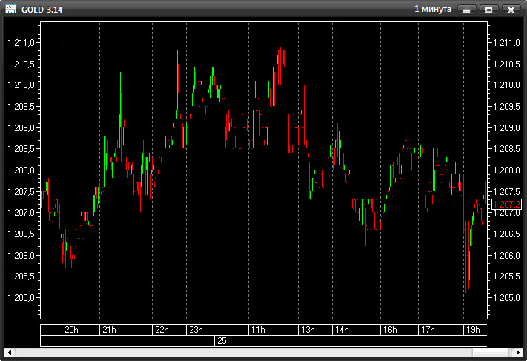
Task: Click the right axis price 1 207,5
Action: point(506,191)
